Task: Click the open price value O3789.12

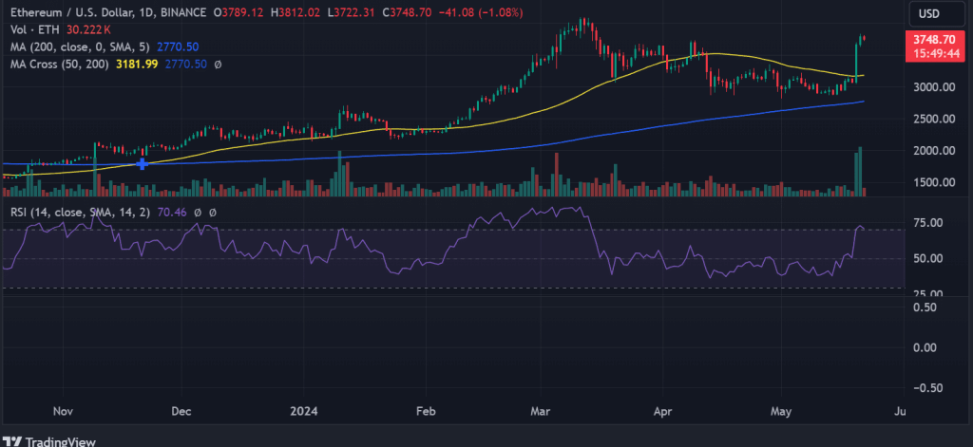Action: click(x=240, y=12)
